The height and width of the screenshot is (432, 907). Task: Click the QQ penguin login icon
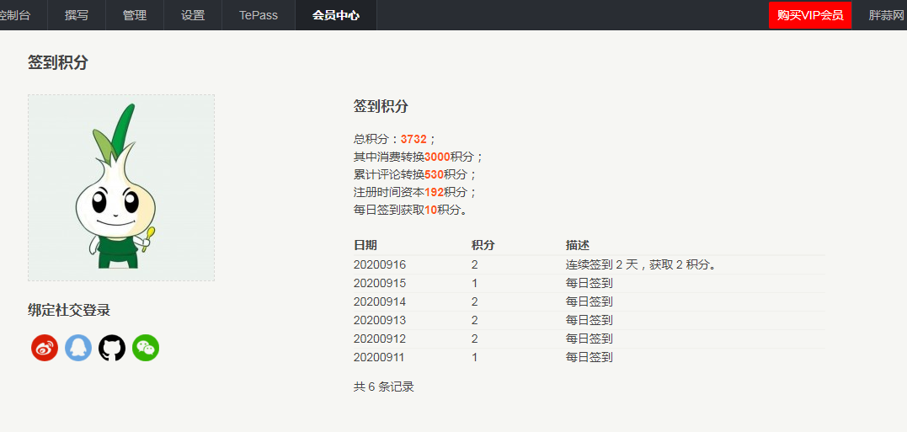click(78, 348)
